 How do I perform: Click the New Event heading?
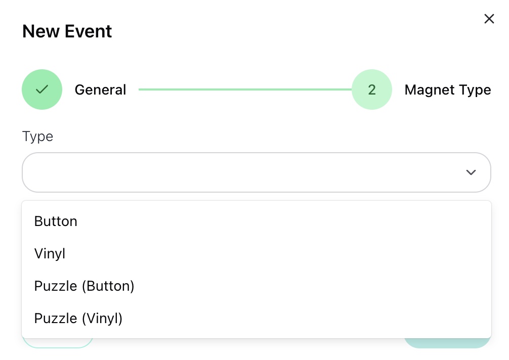click(x=67, y=31)
